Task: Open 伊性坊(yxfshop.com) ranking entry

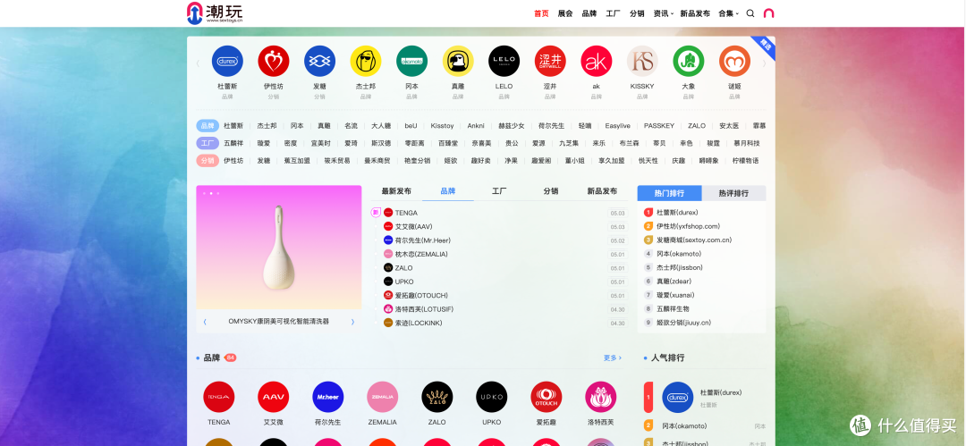Action: (x=688, y=226)
